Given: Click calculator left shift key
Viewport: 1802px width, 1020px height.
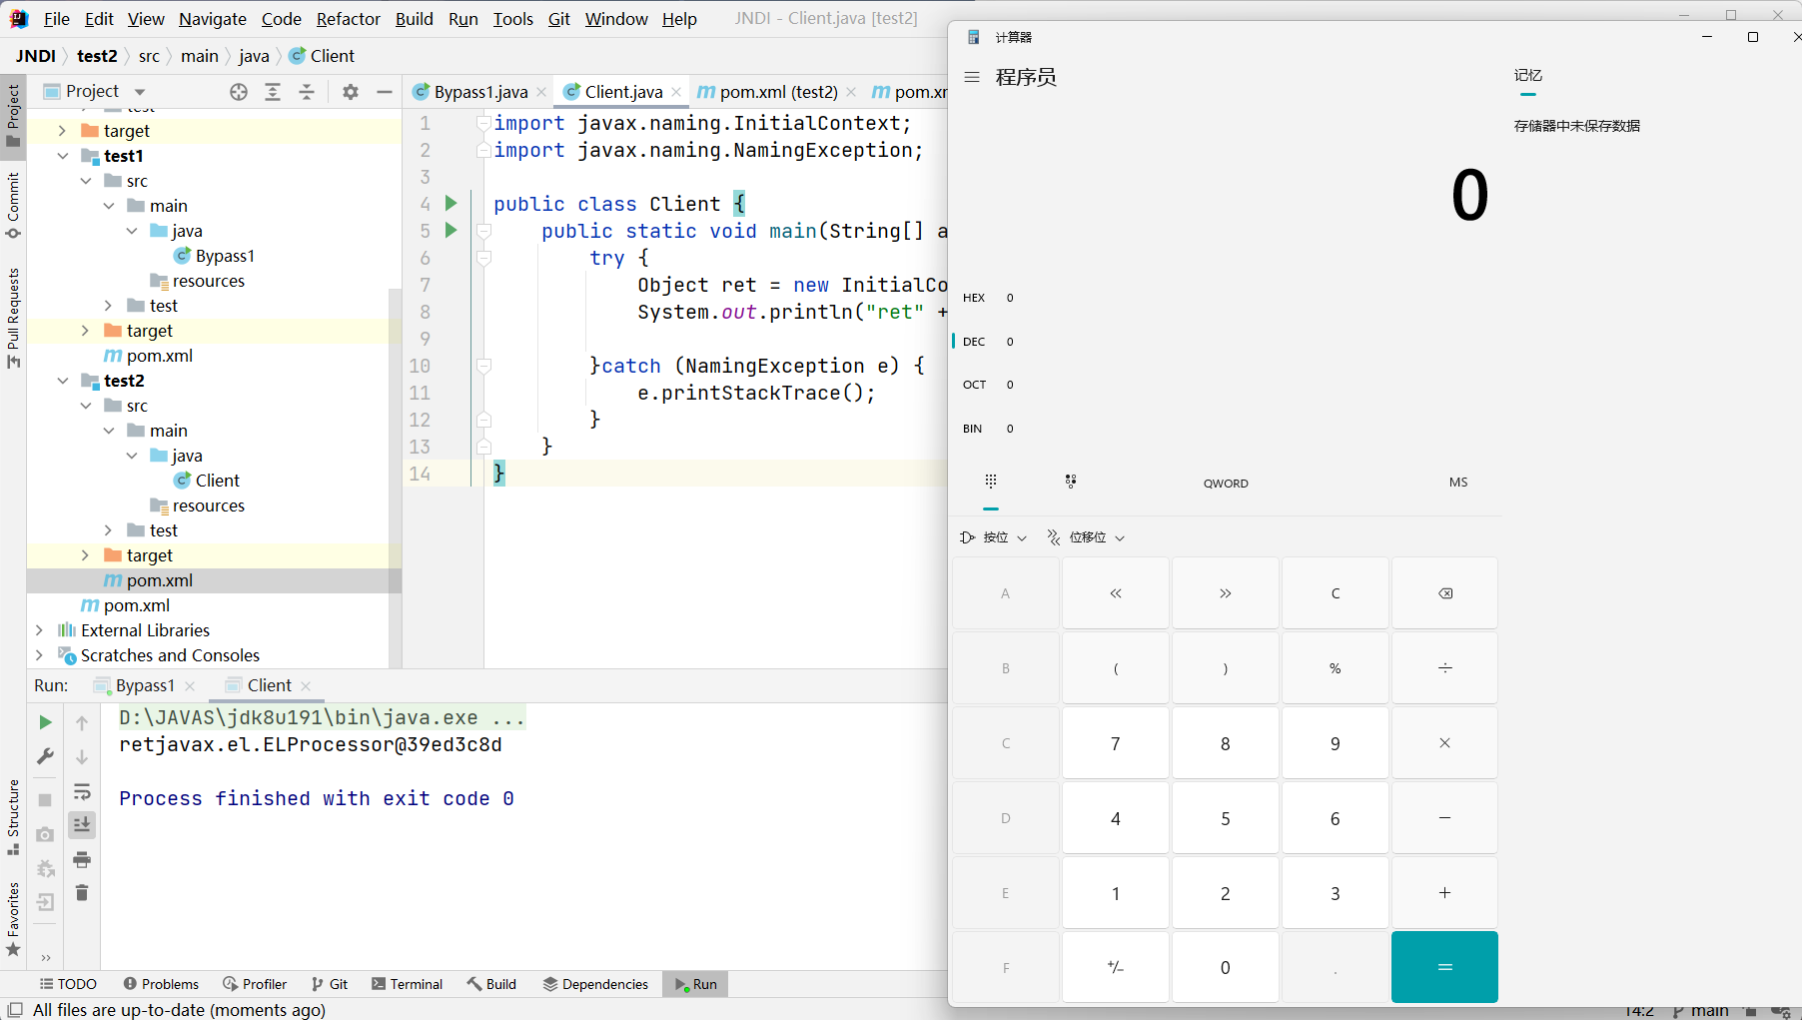Looking at the screenshot, I should click(1116, 593).
